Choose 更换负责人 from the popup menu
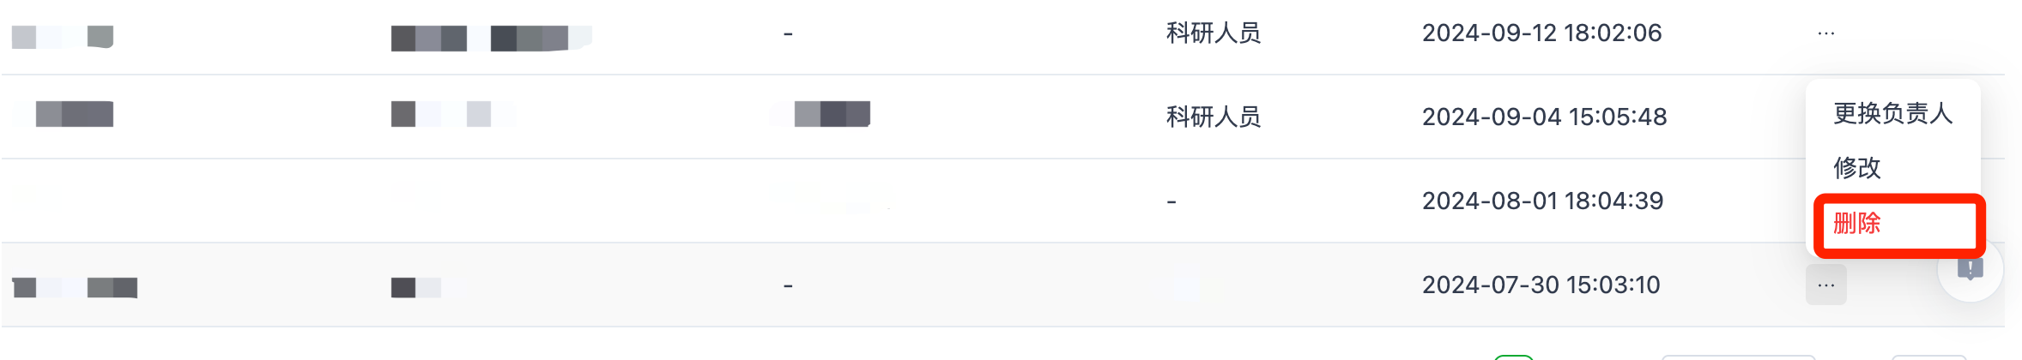Image resolution: width=2022 pixels, height=360 pixels. (x=1892, y=113)
